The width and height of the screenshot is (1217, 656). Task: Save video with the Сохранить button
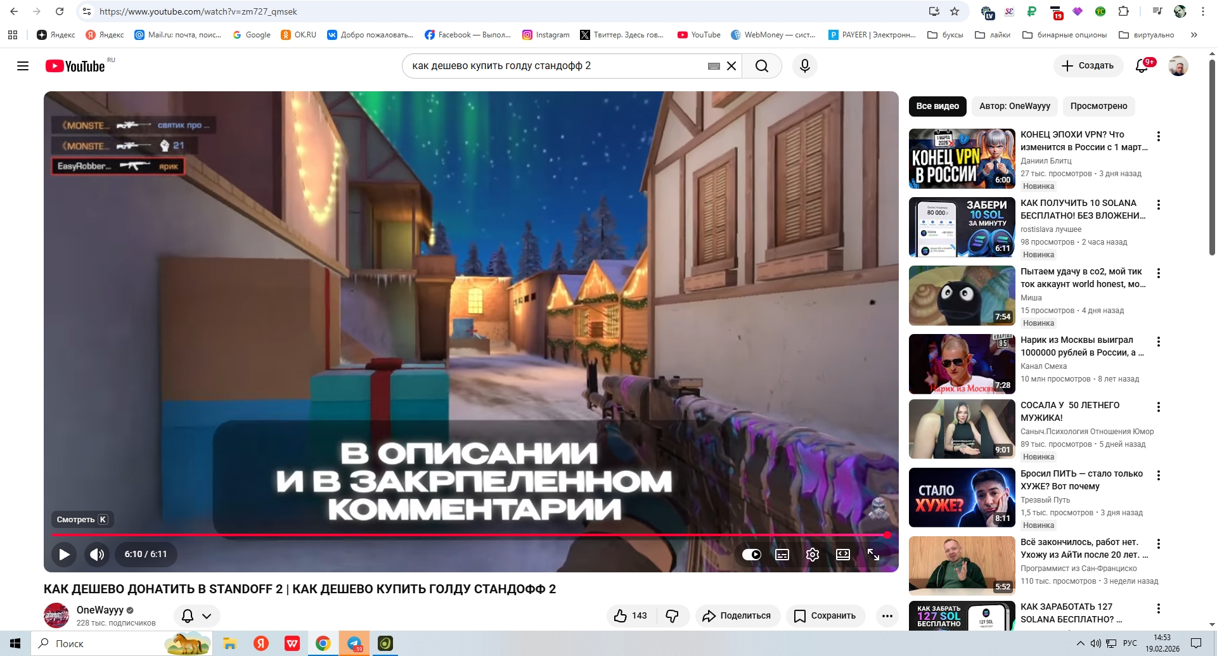[826, 615]
